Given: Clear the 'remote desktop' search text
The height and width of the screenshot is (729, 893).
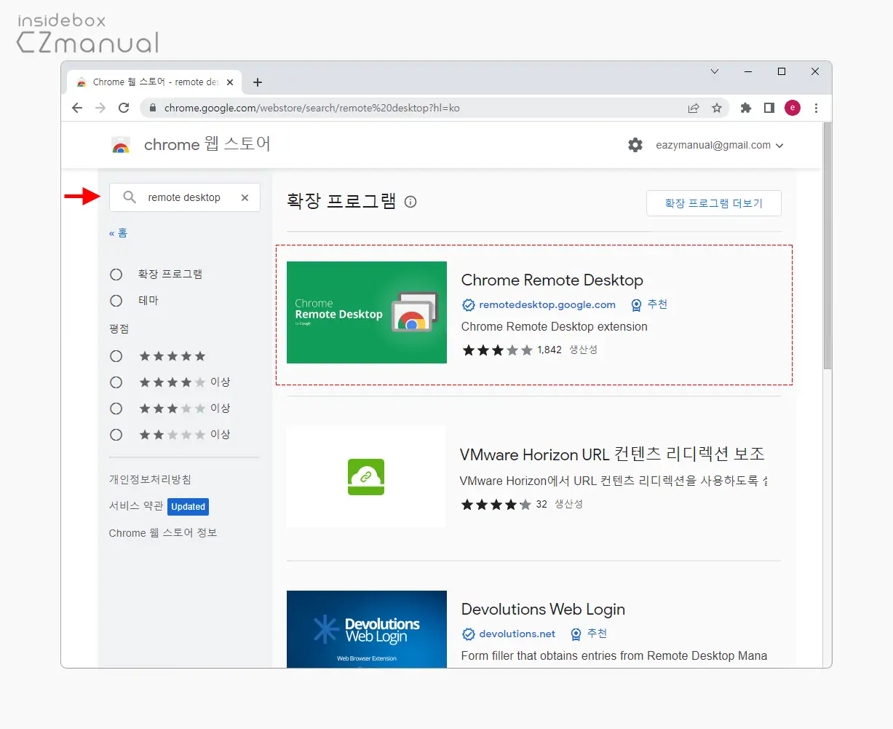Looking at the screenshot, I should click(x=245, y=197).
